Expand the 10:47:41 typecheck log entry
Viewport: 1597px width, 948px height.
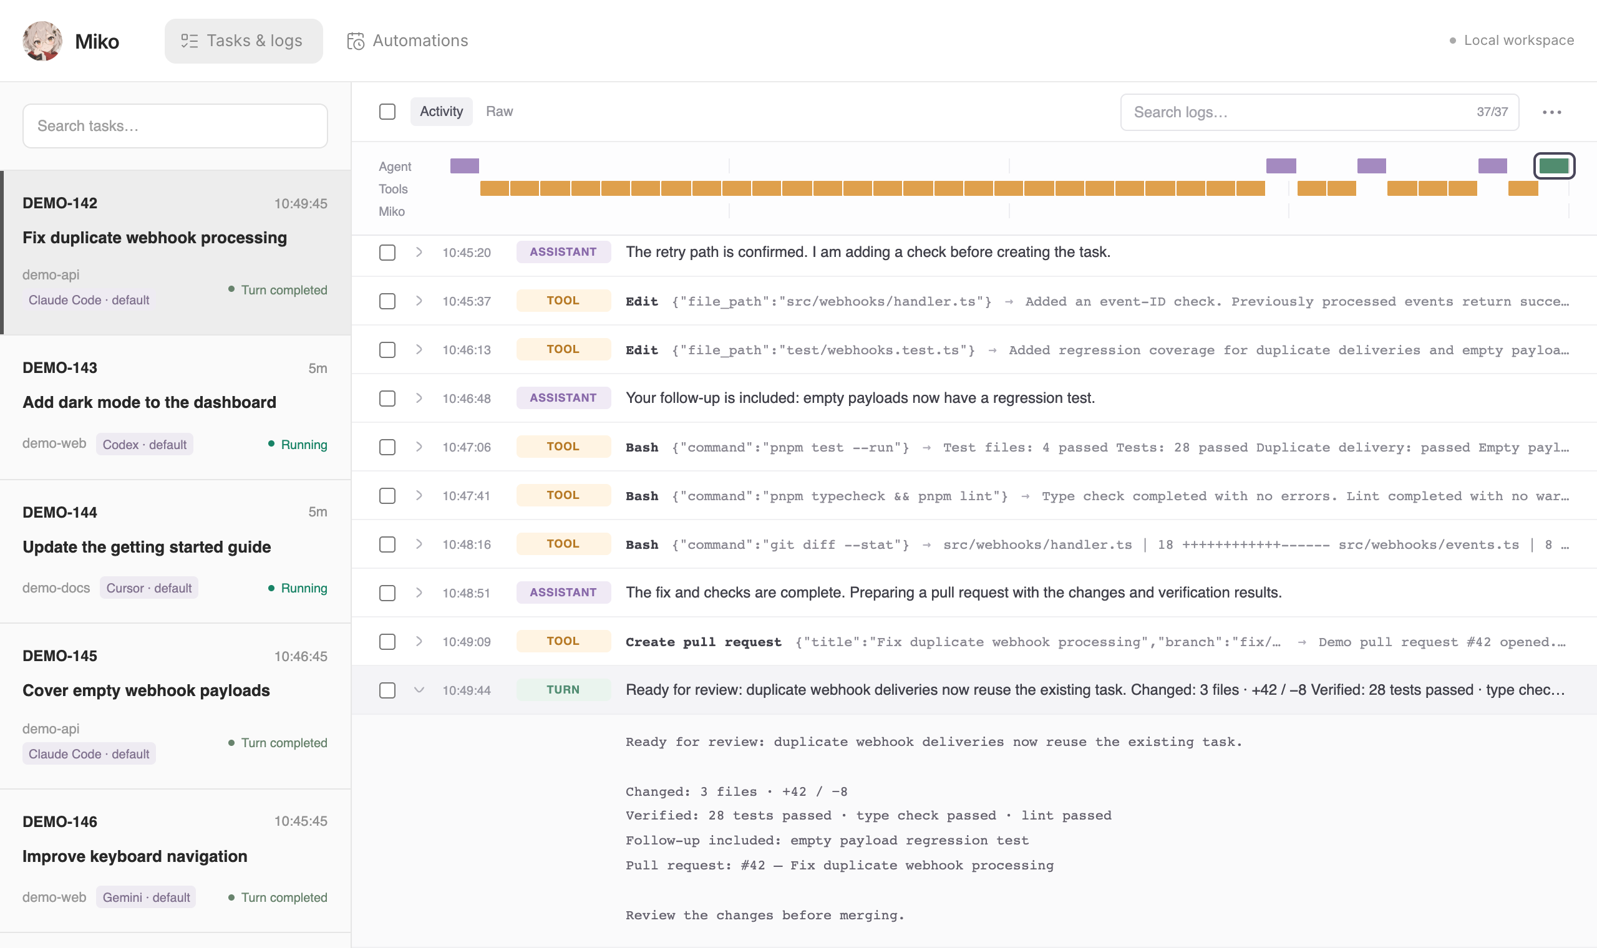[419, 496]
